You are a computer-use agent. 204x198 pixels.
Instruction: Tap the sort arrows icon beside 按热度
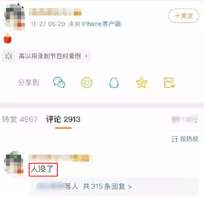(x=175, y=139)
